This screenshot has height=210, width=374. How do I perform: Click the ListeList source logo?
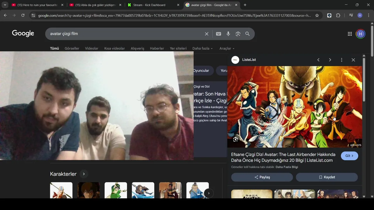click(235, 60)
